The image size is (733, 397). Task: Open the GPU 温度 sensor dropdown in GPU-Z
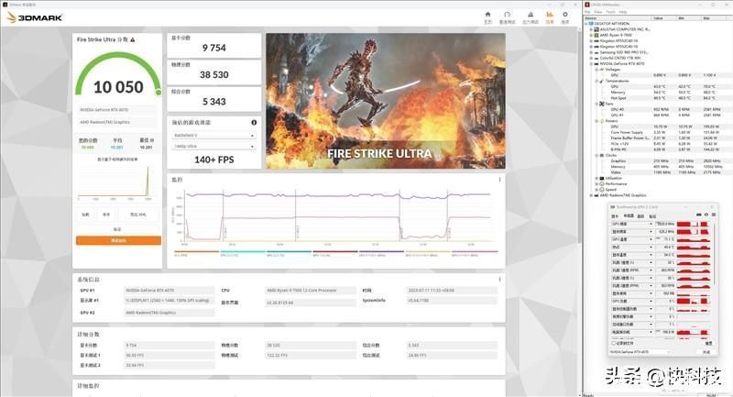[x=651, y=239]
